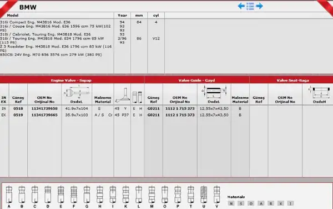Select the 316i Compact Eng. M43B16 model line

coord(36,22)
